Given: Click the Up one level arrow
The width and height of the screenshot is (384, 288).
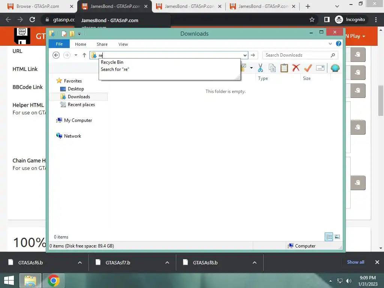Looking at the screenshot, I should tap(84, 55).
